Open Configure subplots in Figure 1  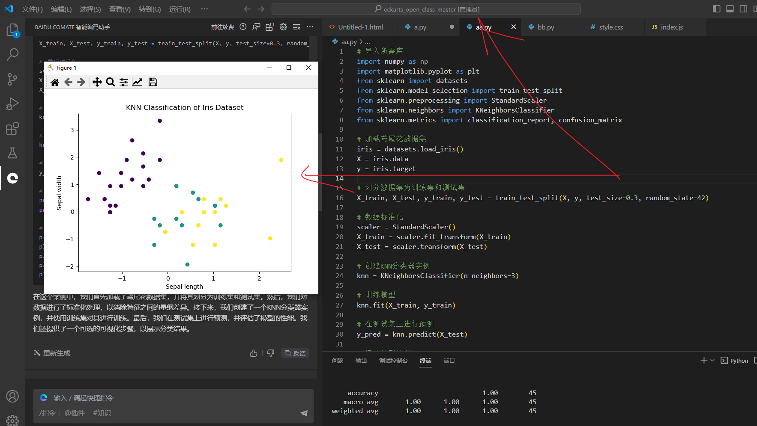pos(124,82)
